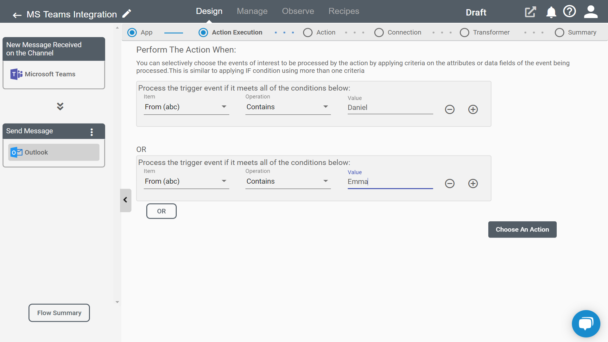Switch to the Design tab

tap(209, 11)
